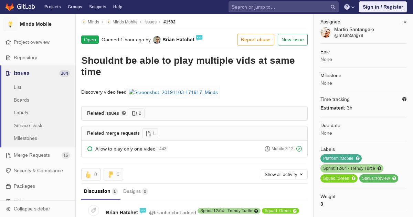Open the Screenshot_20191103-171917_Minds image link
This screenshot has width=413, height=217.
coord(173,92)
